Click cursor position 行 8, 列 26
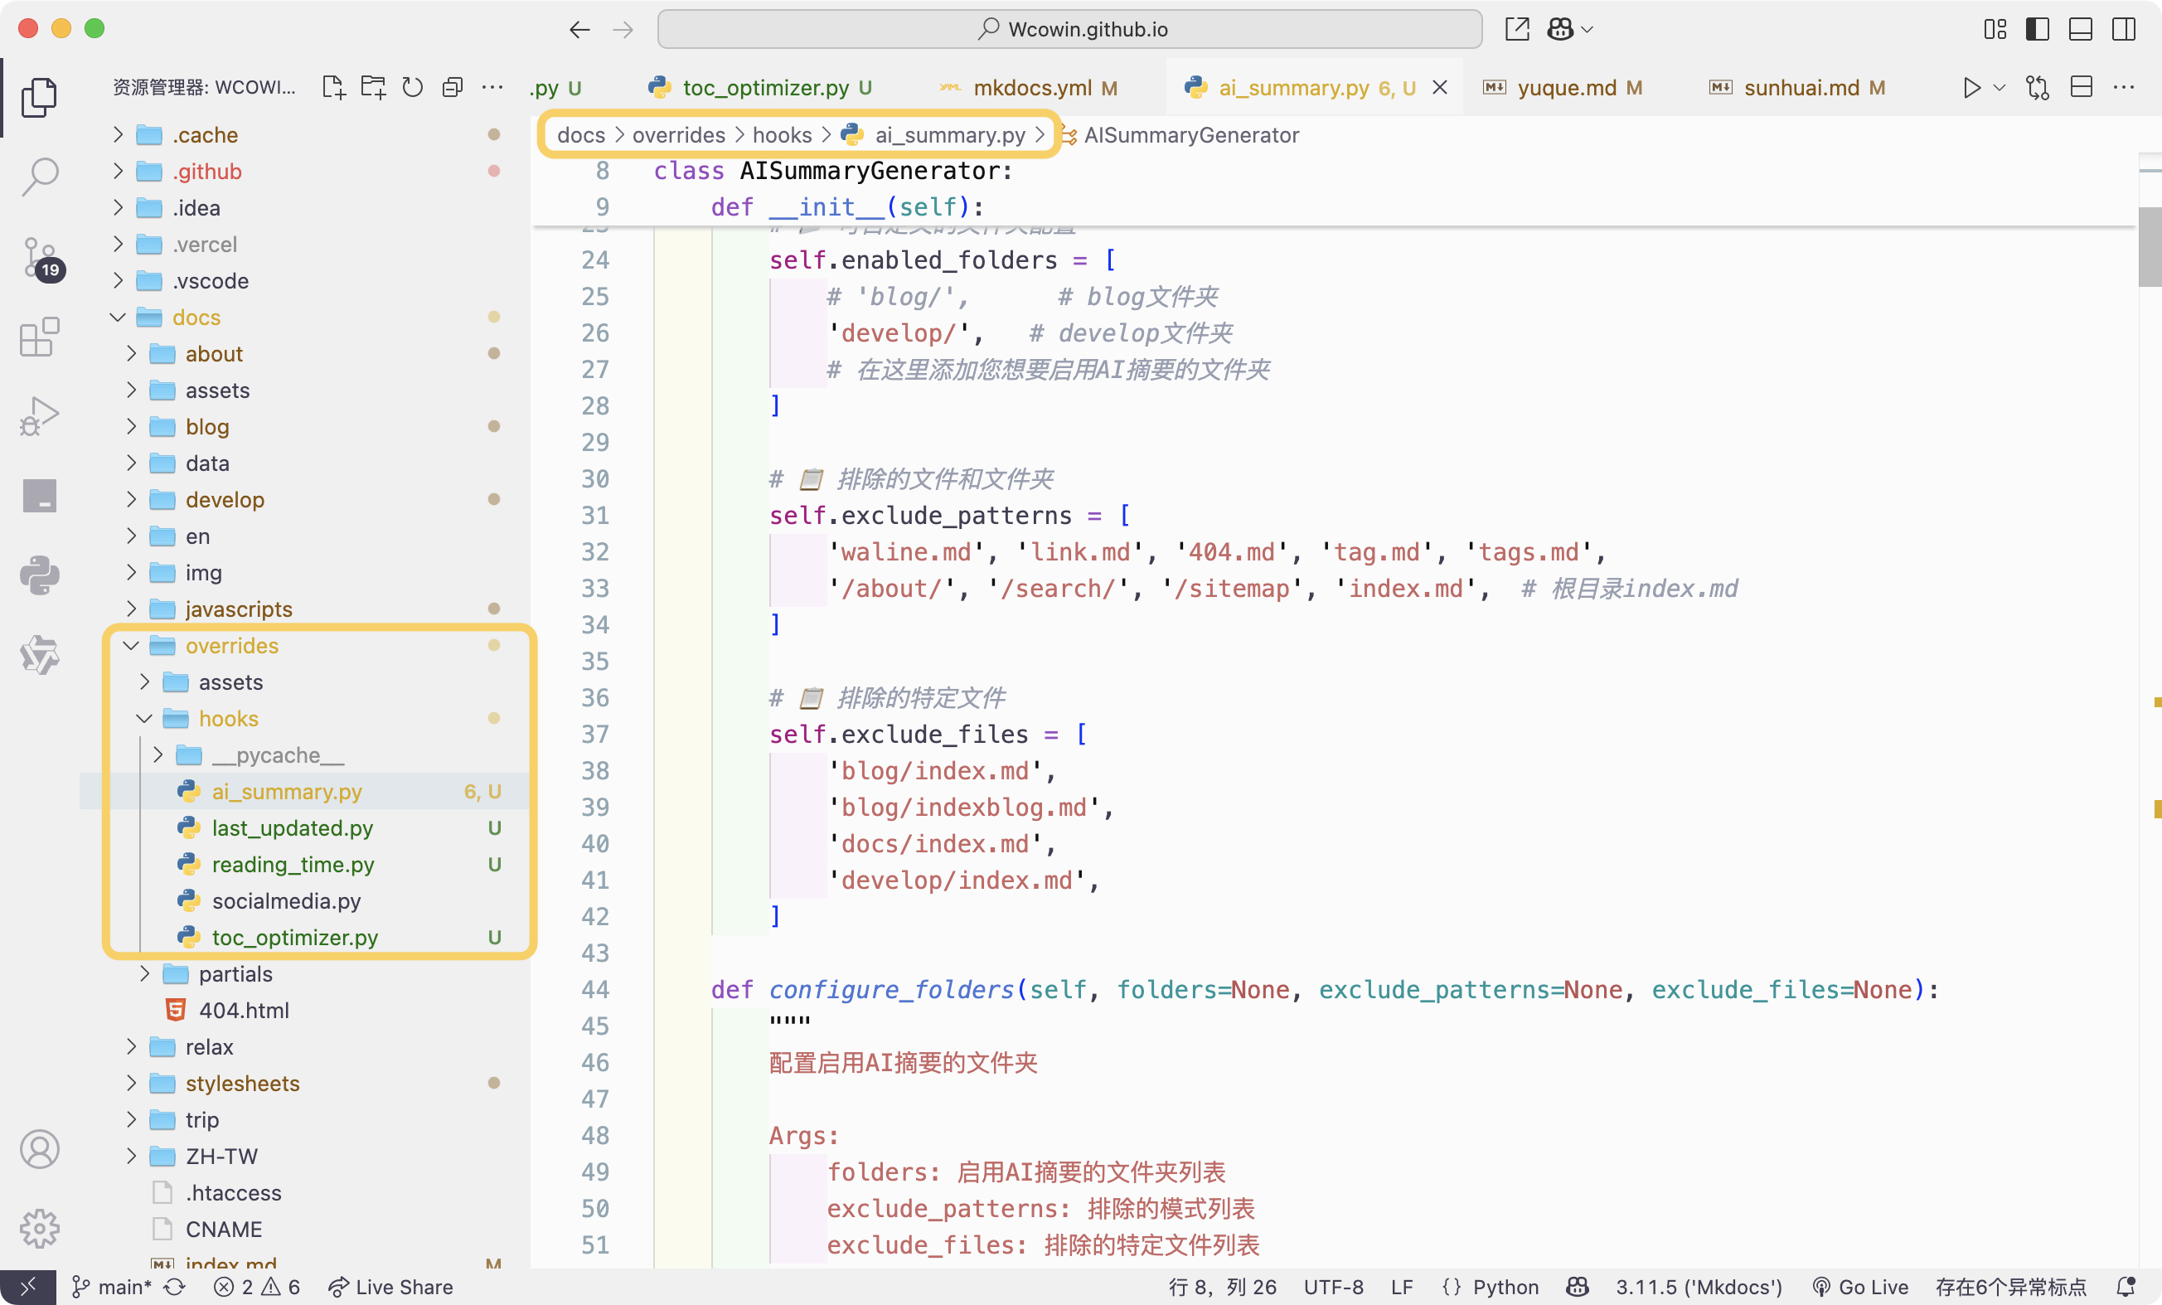 1222,1287
